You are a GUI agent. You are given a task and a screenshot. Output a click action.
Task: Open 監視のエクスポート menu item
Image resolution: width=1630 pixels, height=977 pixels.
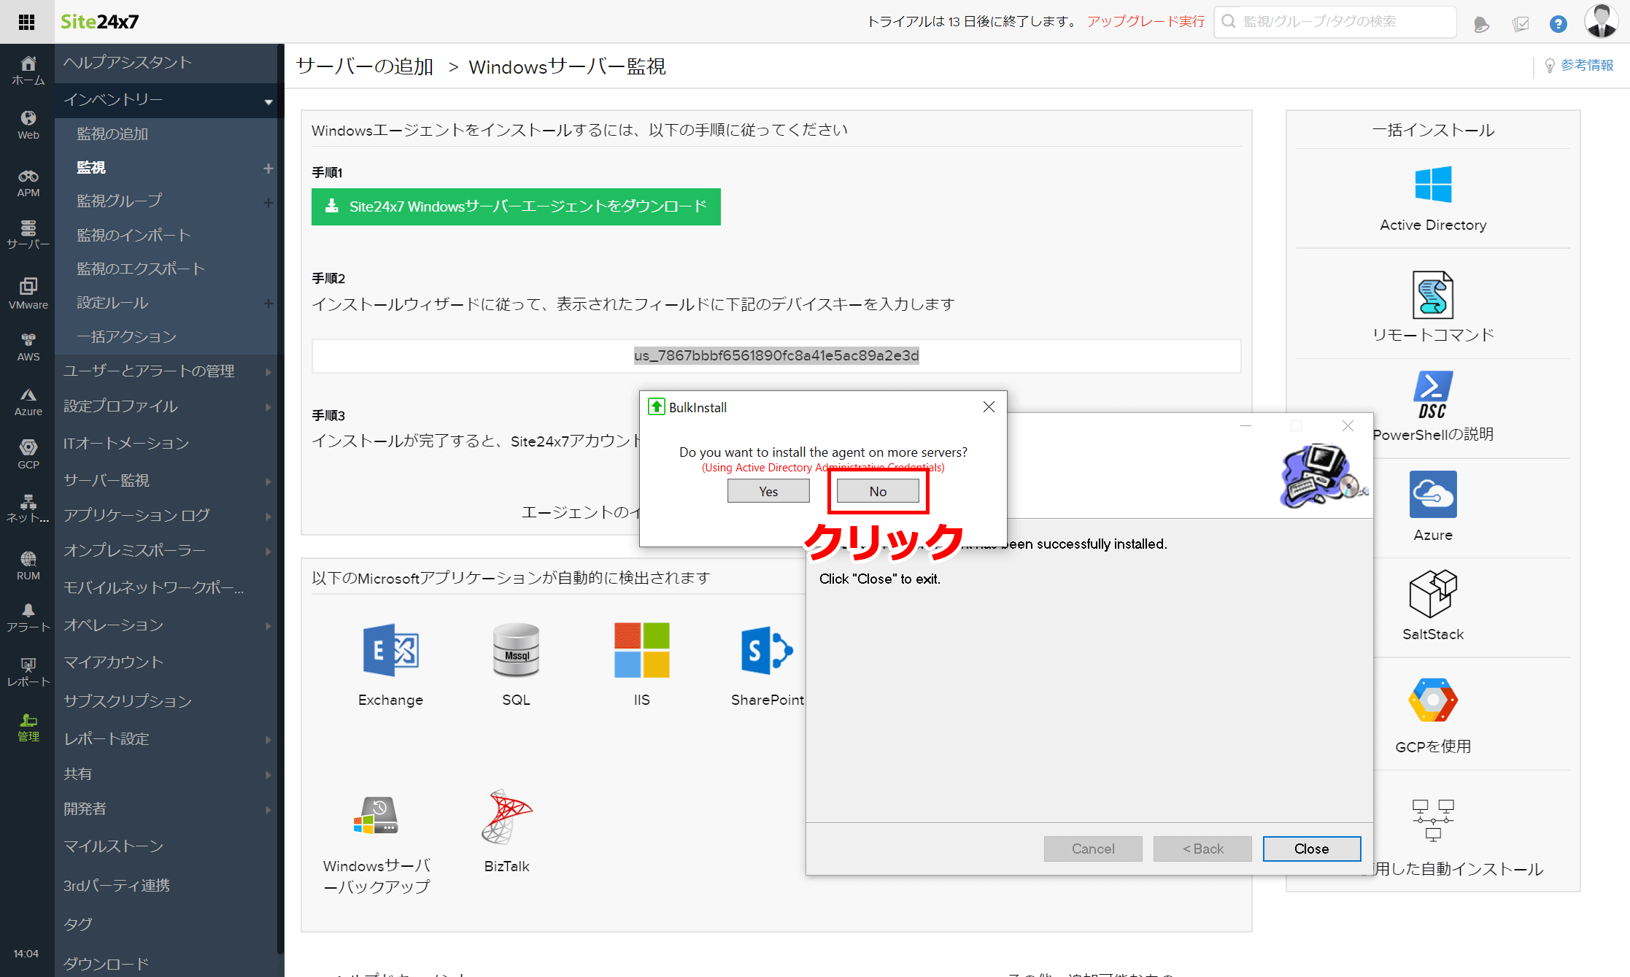click(141, 269)
